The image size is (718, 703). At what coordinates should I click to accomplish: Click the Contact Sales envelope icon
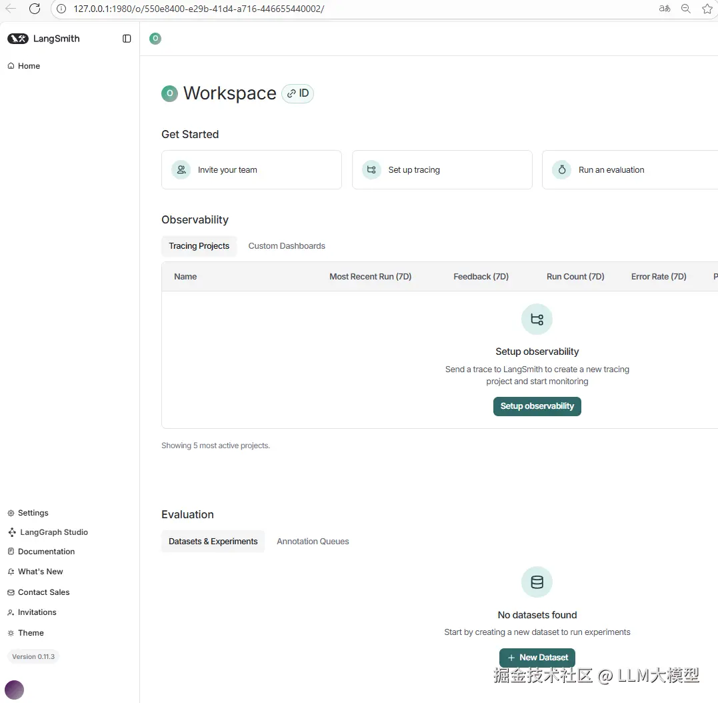11,592
